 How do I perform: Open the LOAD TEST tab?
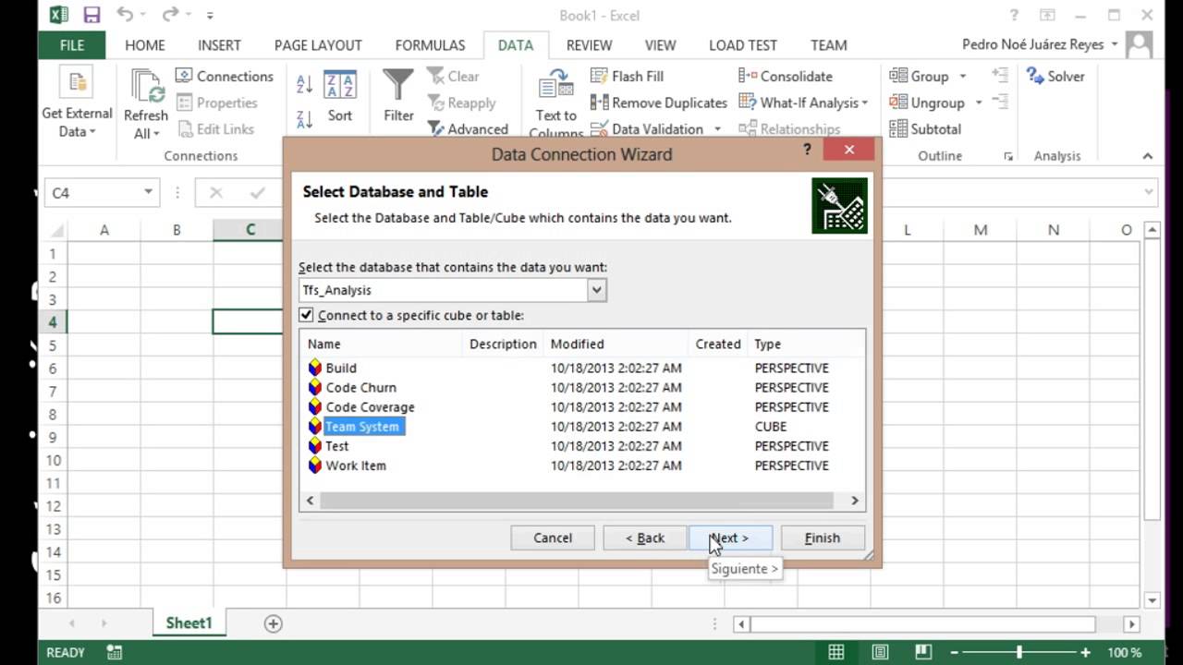coord(743,44)
